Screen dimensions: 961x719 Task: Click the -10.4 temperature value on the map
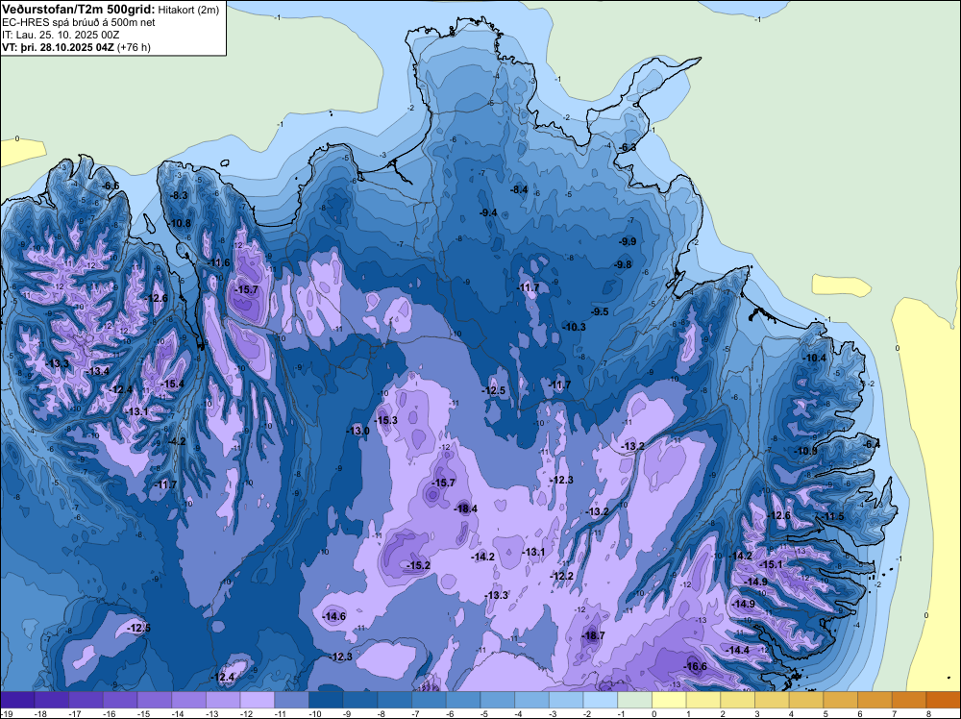[x=815, y=358]
